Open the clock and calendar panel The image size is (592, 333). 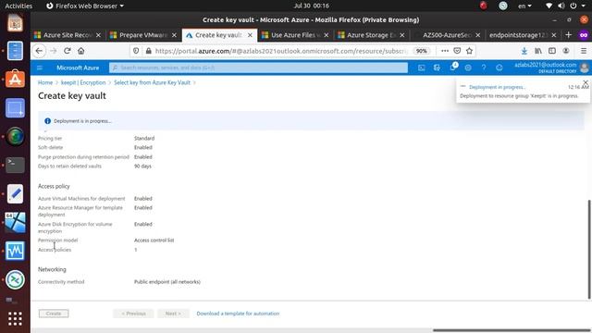[x=311, y=6]
